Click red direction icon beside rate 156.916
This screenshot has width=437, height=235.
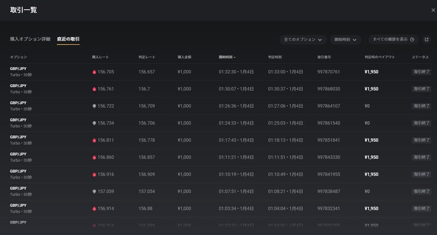pyautogui.click(x=94, y=174)
